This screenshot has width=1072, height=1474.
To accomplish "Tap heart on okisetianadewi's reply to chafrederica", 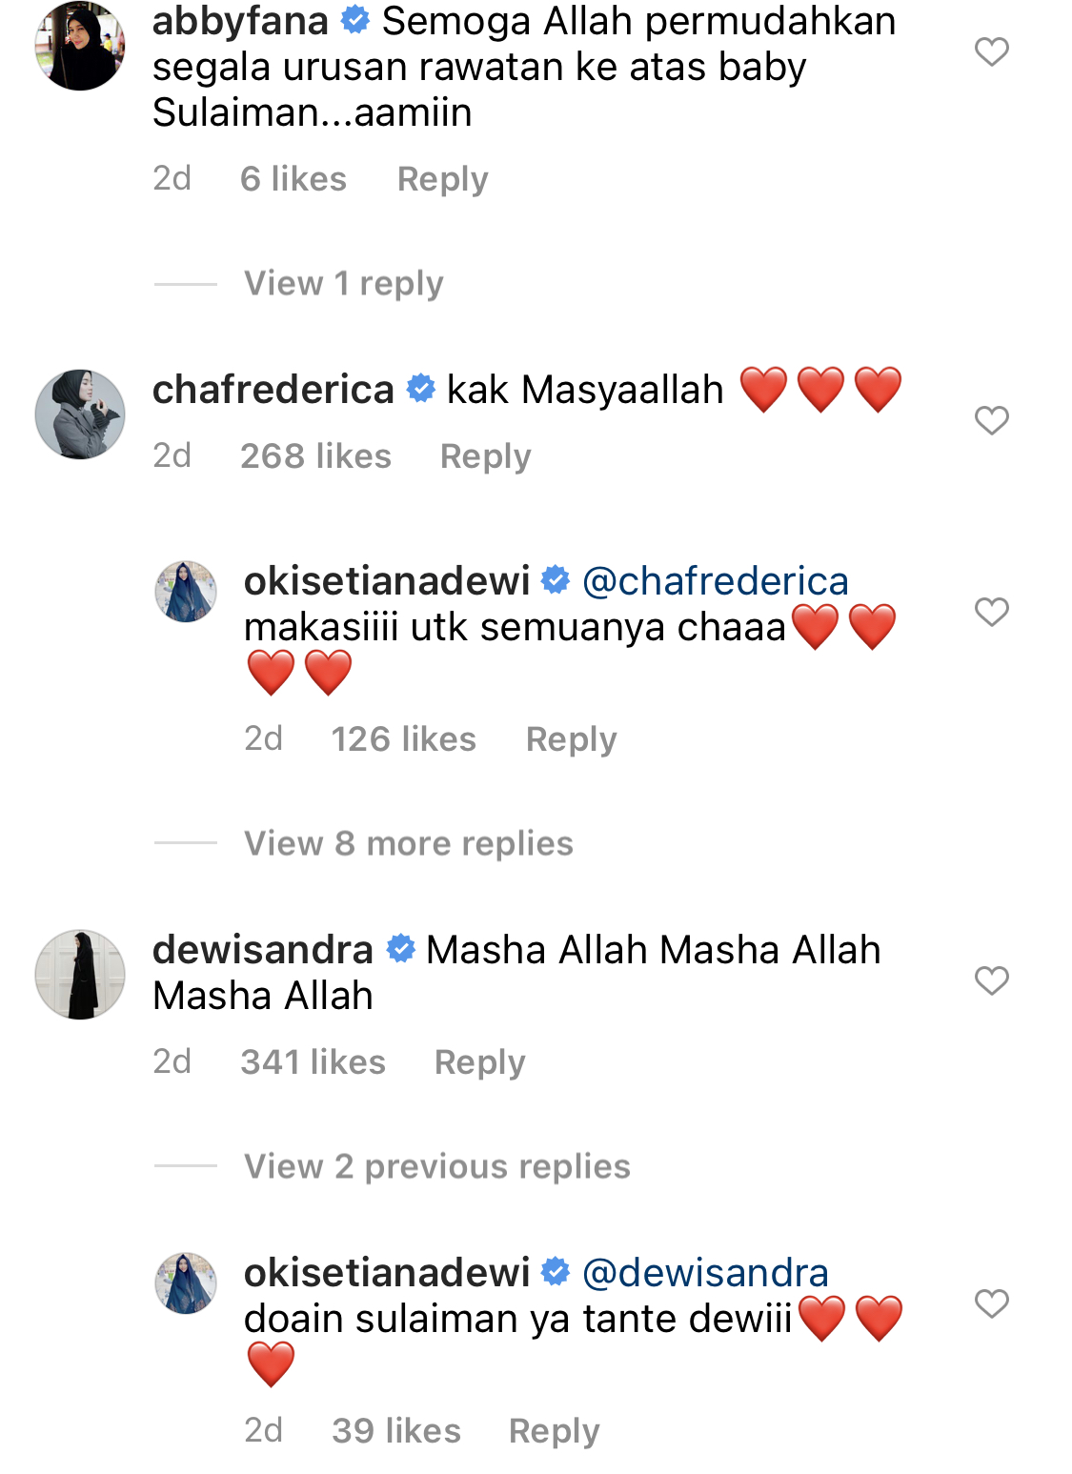I will (x=991, y=612).
